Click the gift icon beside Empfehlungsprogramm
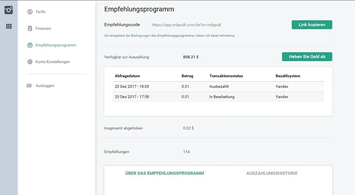355x195 pixels. (x=30, y=45)
